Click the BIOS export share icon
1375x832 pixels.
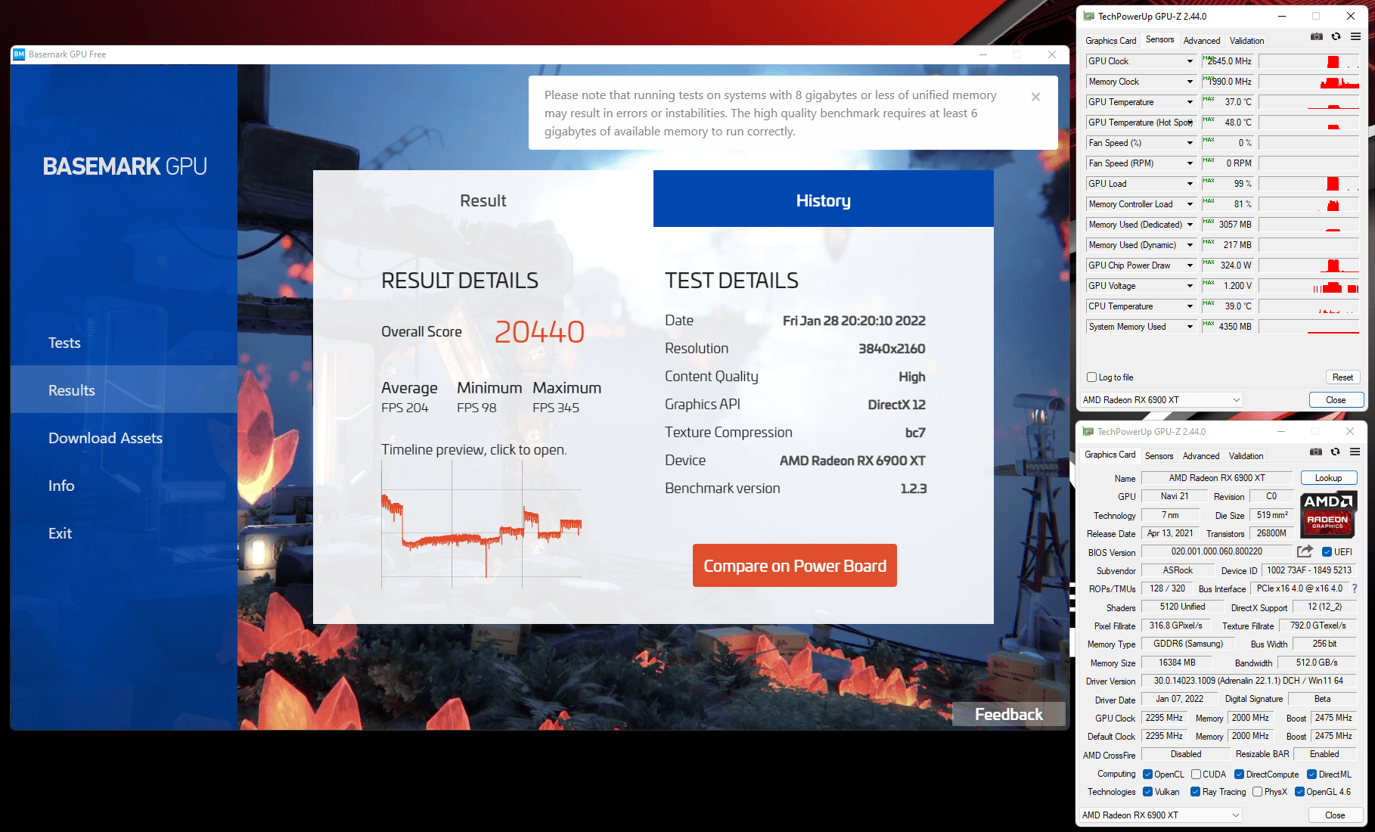(1305, 551)
